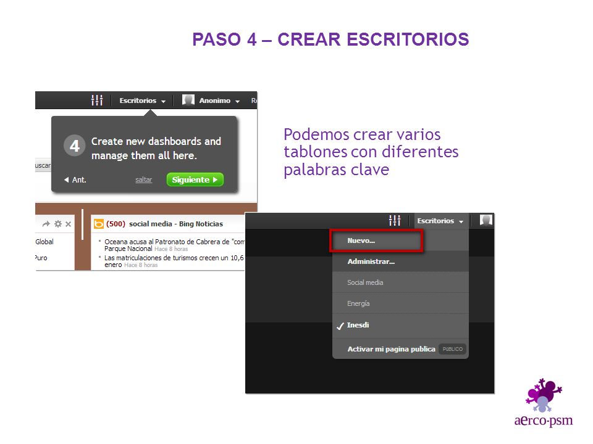
Task: Click the Bing orange icon beside social media
Action: tap(98, 224)
